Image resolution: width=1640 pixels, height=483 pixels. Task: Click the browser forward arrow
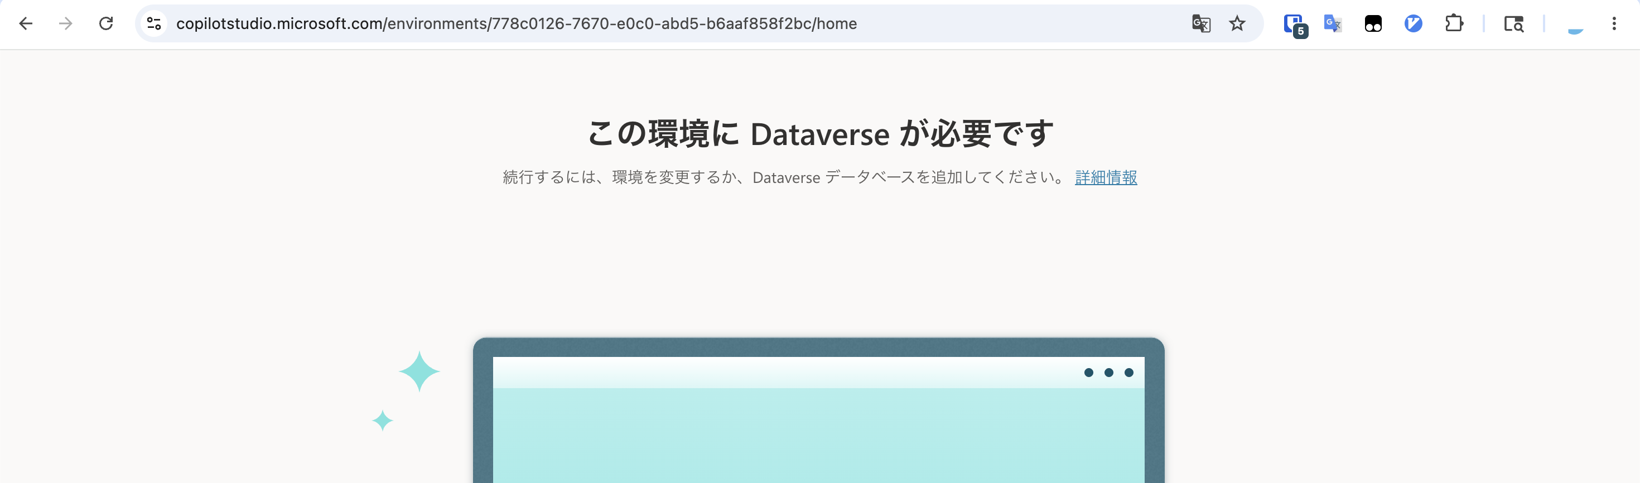click(x=66, y=23)
